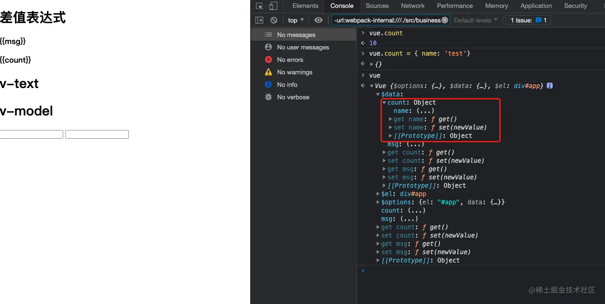Click the console prompt input line
The height and width of the screenshot is (304, 605).
tap(481, 271)
